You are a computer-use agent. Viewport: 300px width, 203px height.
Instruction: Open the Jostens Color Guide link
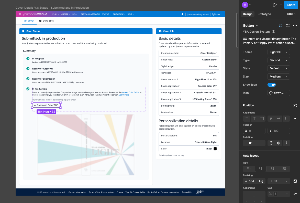coord(130,92)
